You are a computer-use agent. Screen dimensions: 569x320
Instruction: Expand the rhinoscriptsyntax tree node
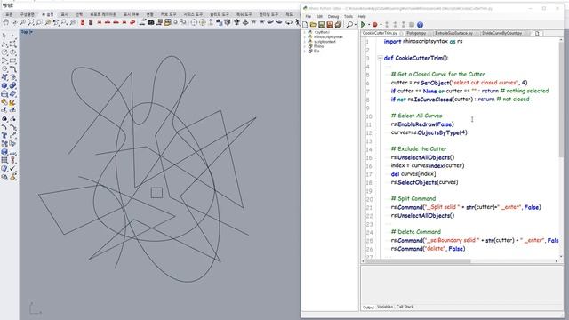click(304, 37)
